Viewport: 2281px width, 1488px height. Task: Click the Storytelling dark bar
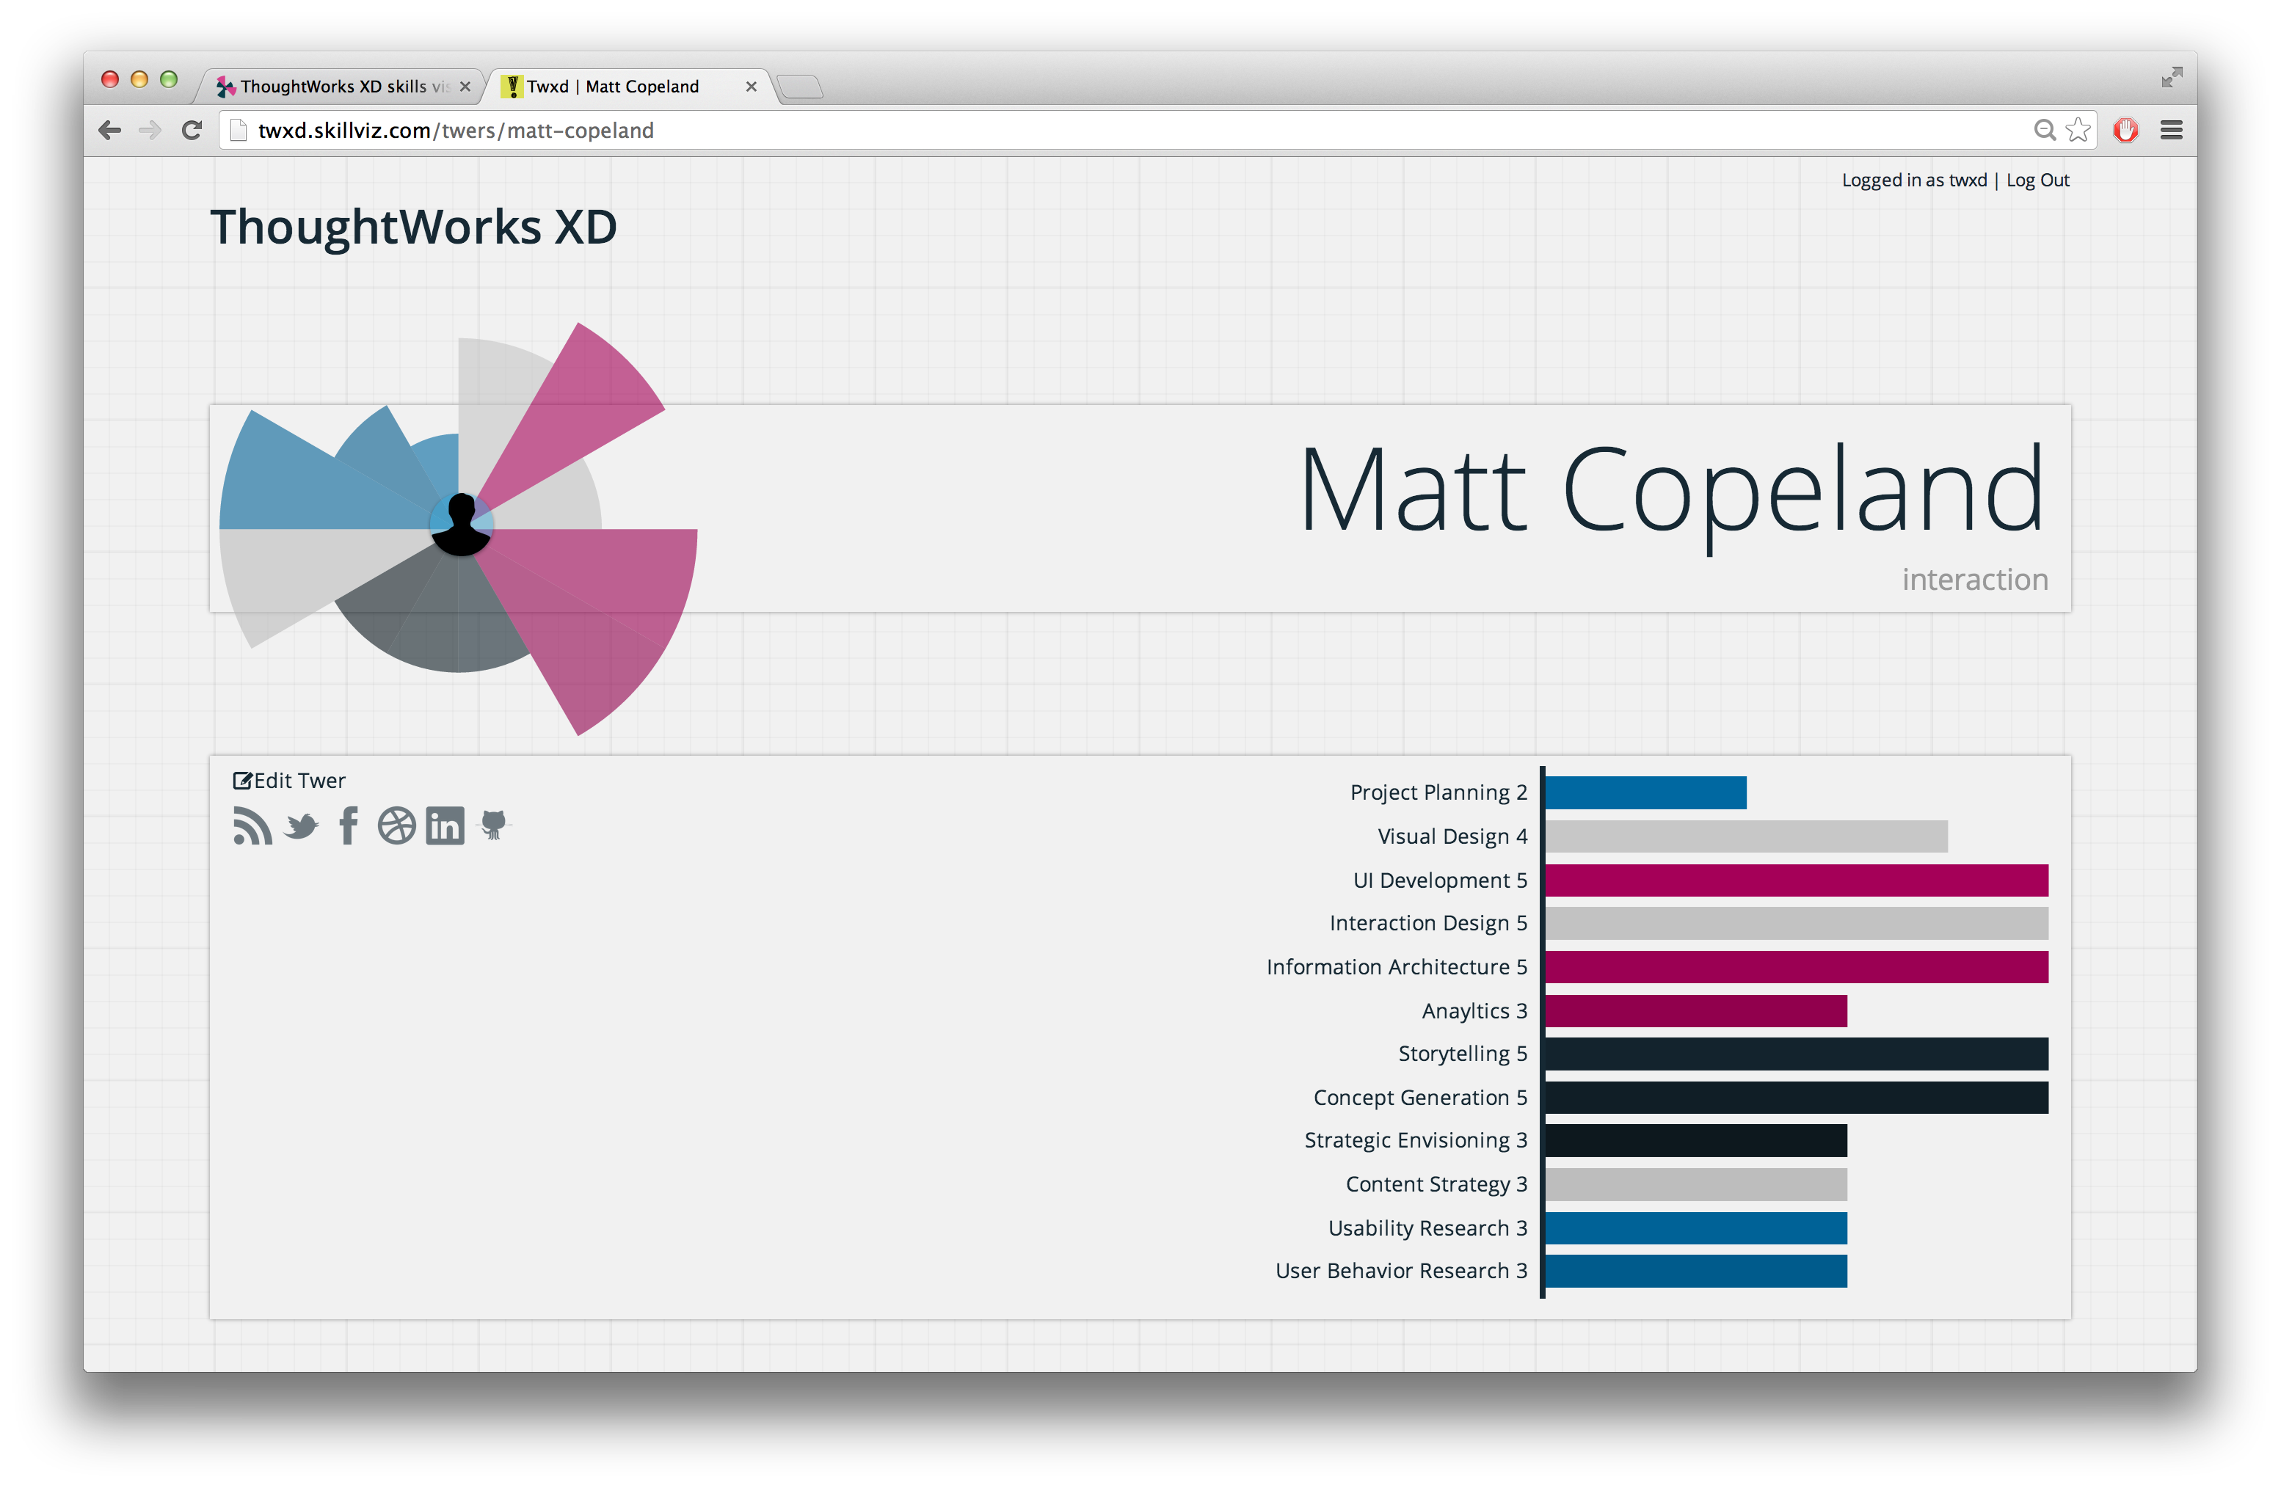coord(1796,1054)
